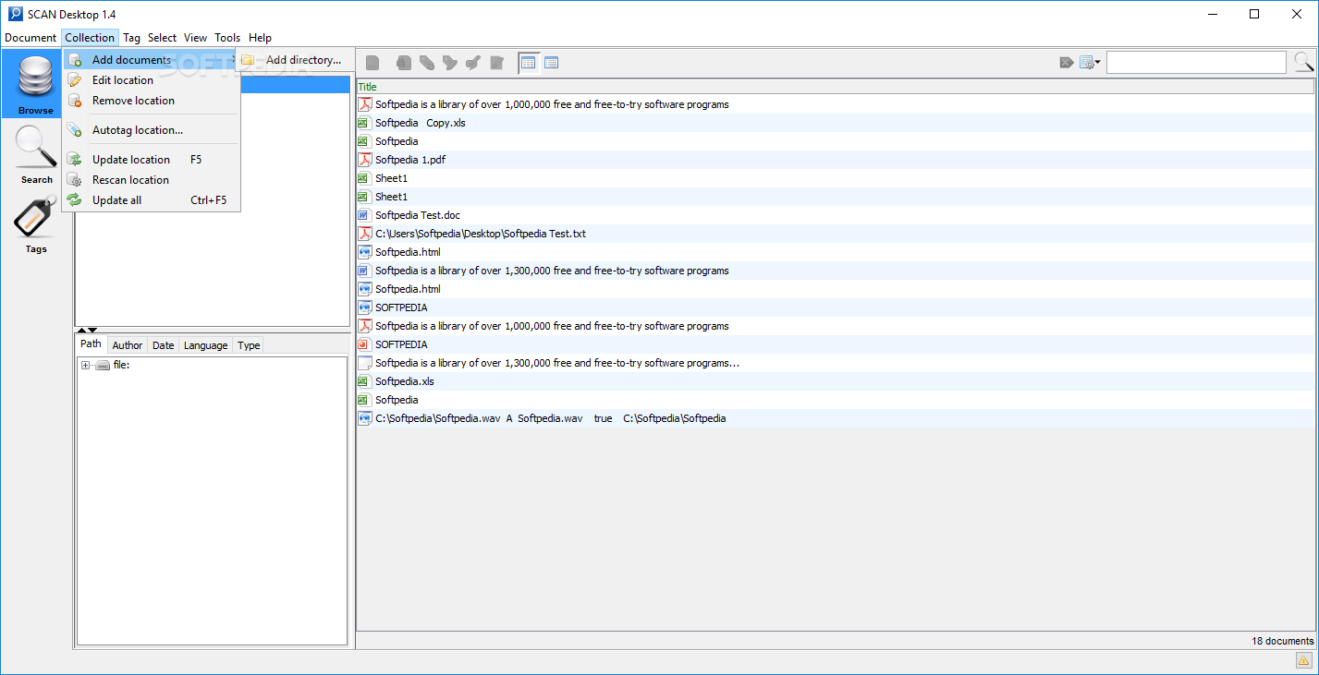Click the spreadsheet icon beside Softpedia.xls

tap(364, 381)
